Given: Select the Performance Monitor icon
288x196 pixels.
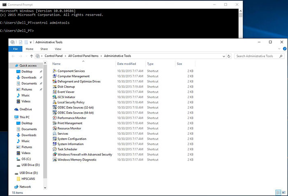Looking at the screenshot, I should [x=55, y=118].
